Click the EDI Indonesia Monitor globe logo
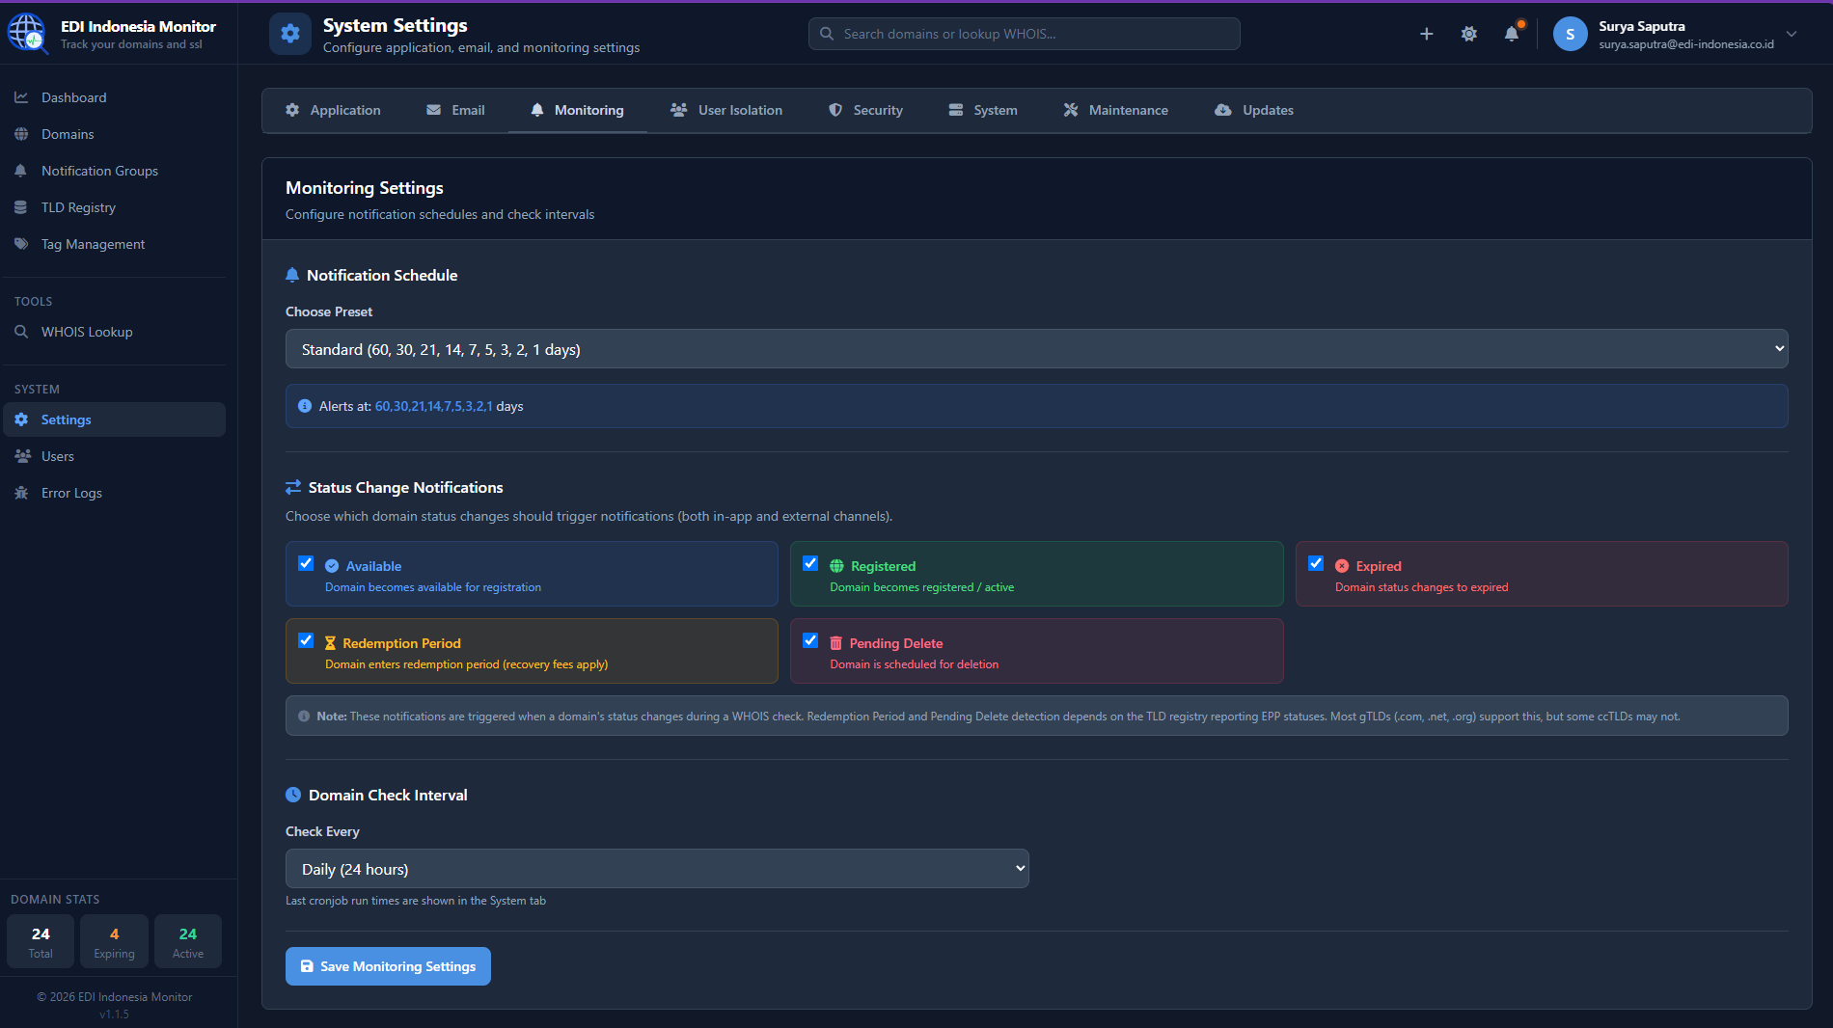The height and width of the screenshot is (1028, 1833). coord(27,33)
